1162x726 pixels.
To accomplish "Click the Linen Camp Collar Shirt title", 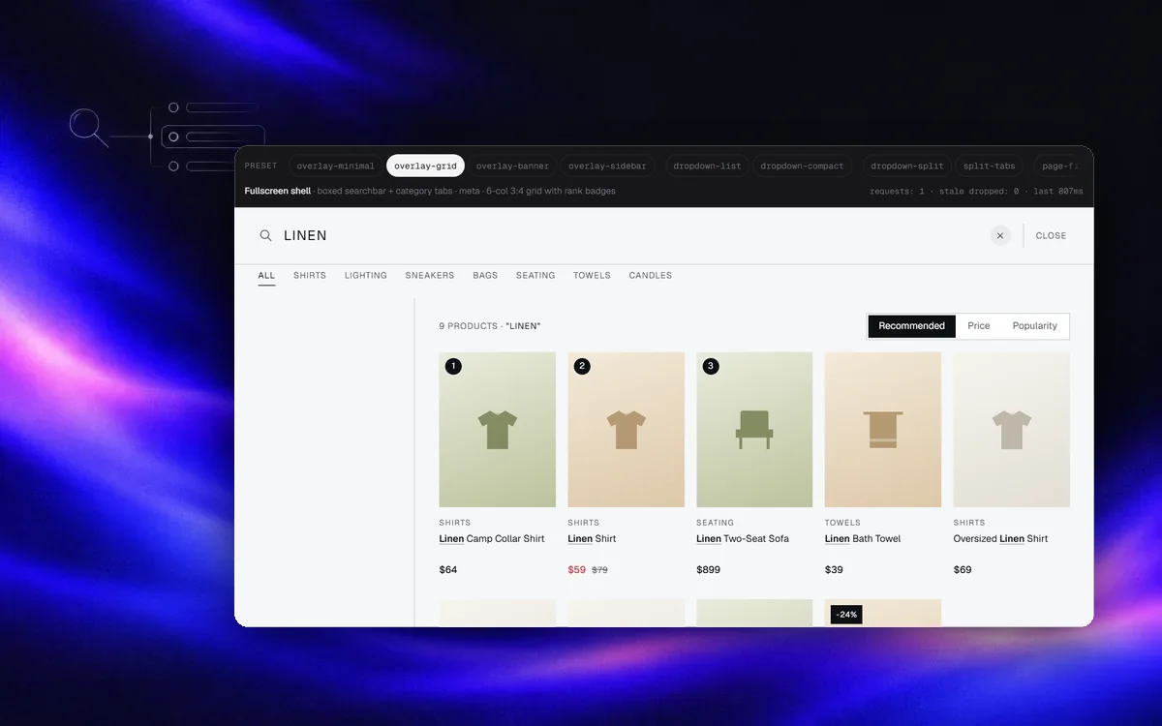I will (492, 539).
